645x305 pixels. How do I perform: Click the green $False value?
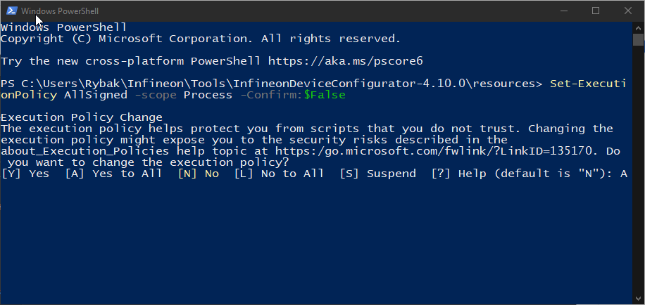pos(325,96)
